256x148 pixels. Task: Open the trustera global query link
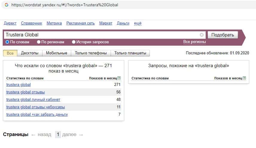click(19, 85)
